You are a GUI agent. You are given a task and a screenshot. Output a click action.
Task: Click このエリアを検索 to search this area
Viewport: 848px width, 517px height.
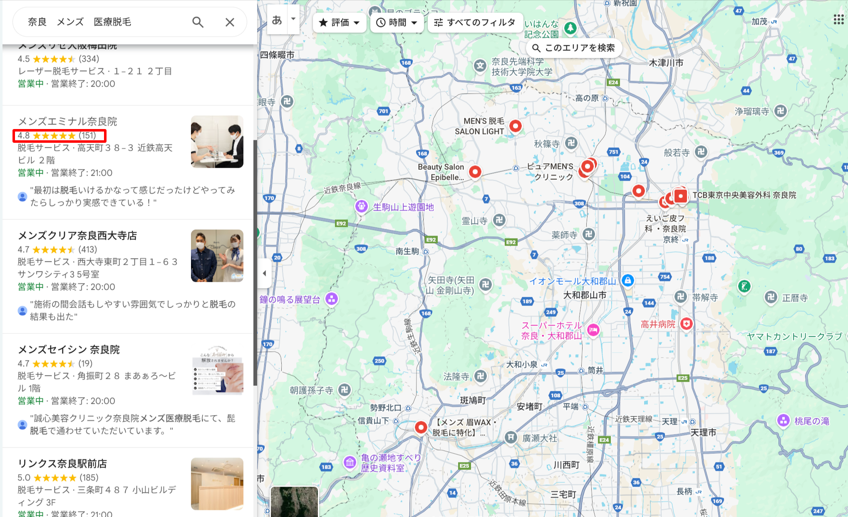point(574,48)
